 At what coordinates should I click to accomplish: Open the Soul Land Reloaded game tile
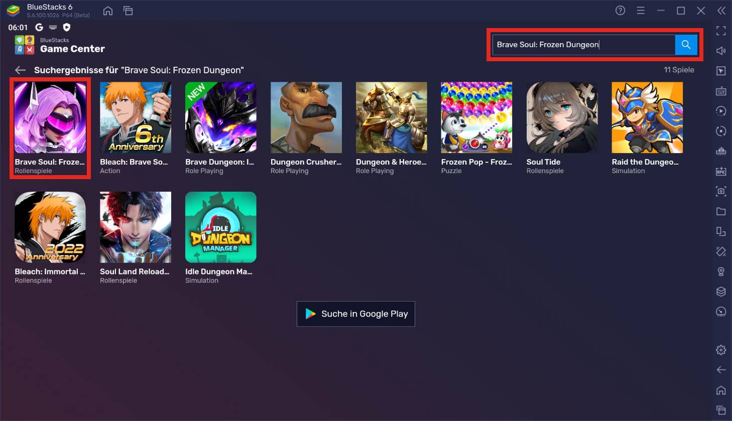[x=136, y=227]
